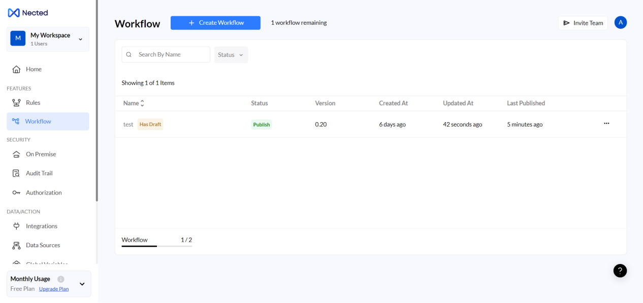
Task: Click the Workflow sidebar icon
Action: coord(16,121)
